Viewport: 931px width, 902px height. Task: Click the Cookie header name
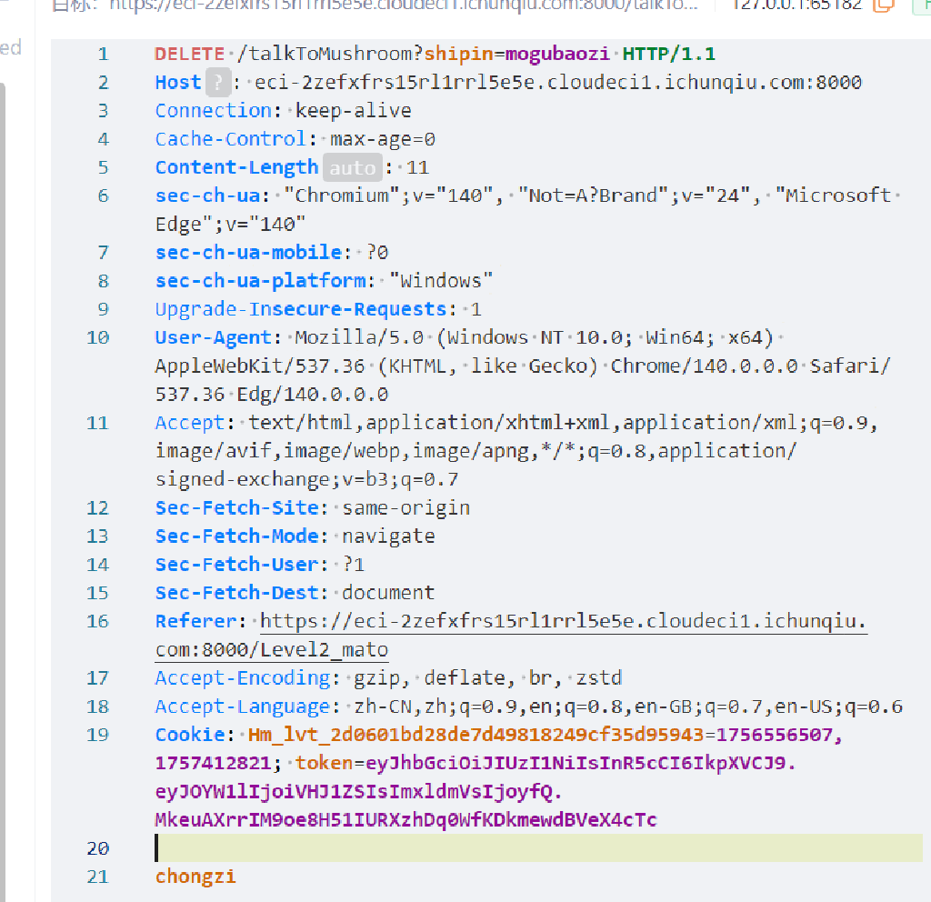(x=190, y=735)
